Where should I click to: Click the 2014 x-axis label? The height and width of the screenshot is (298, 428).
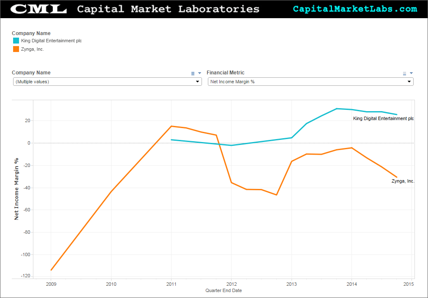(x=352, y=284)
